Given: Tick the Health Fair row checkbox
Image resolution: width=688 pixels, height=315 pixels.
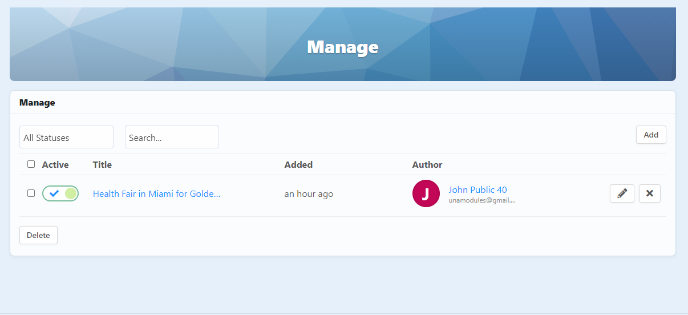Looking at the screenshot, I should pos(31,193).
